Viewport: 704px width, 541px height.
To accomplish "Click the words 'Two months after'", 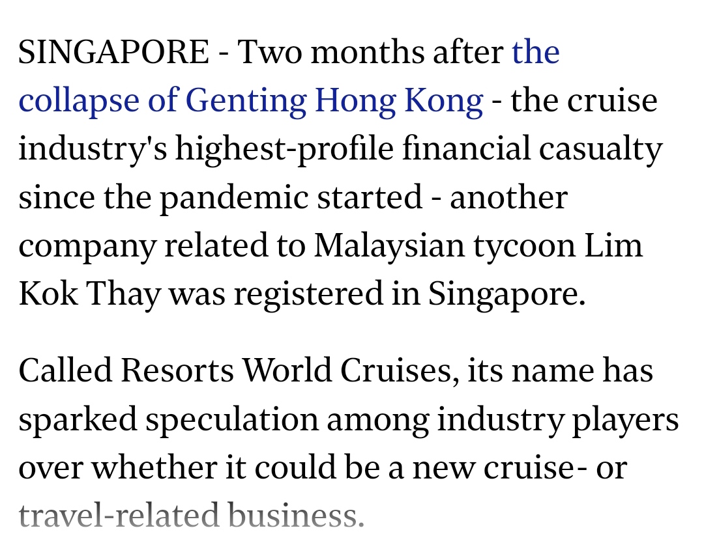I will [371, 51].
